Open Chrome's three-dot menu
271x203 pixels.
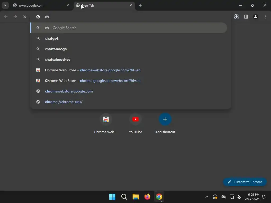265,17
